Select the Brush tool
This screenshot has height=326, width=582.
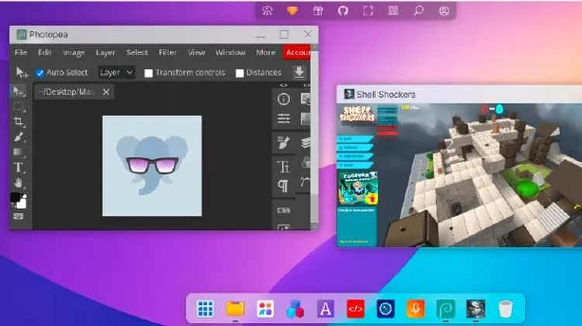[x=19, y=137]
